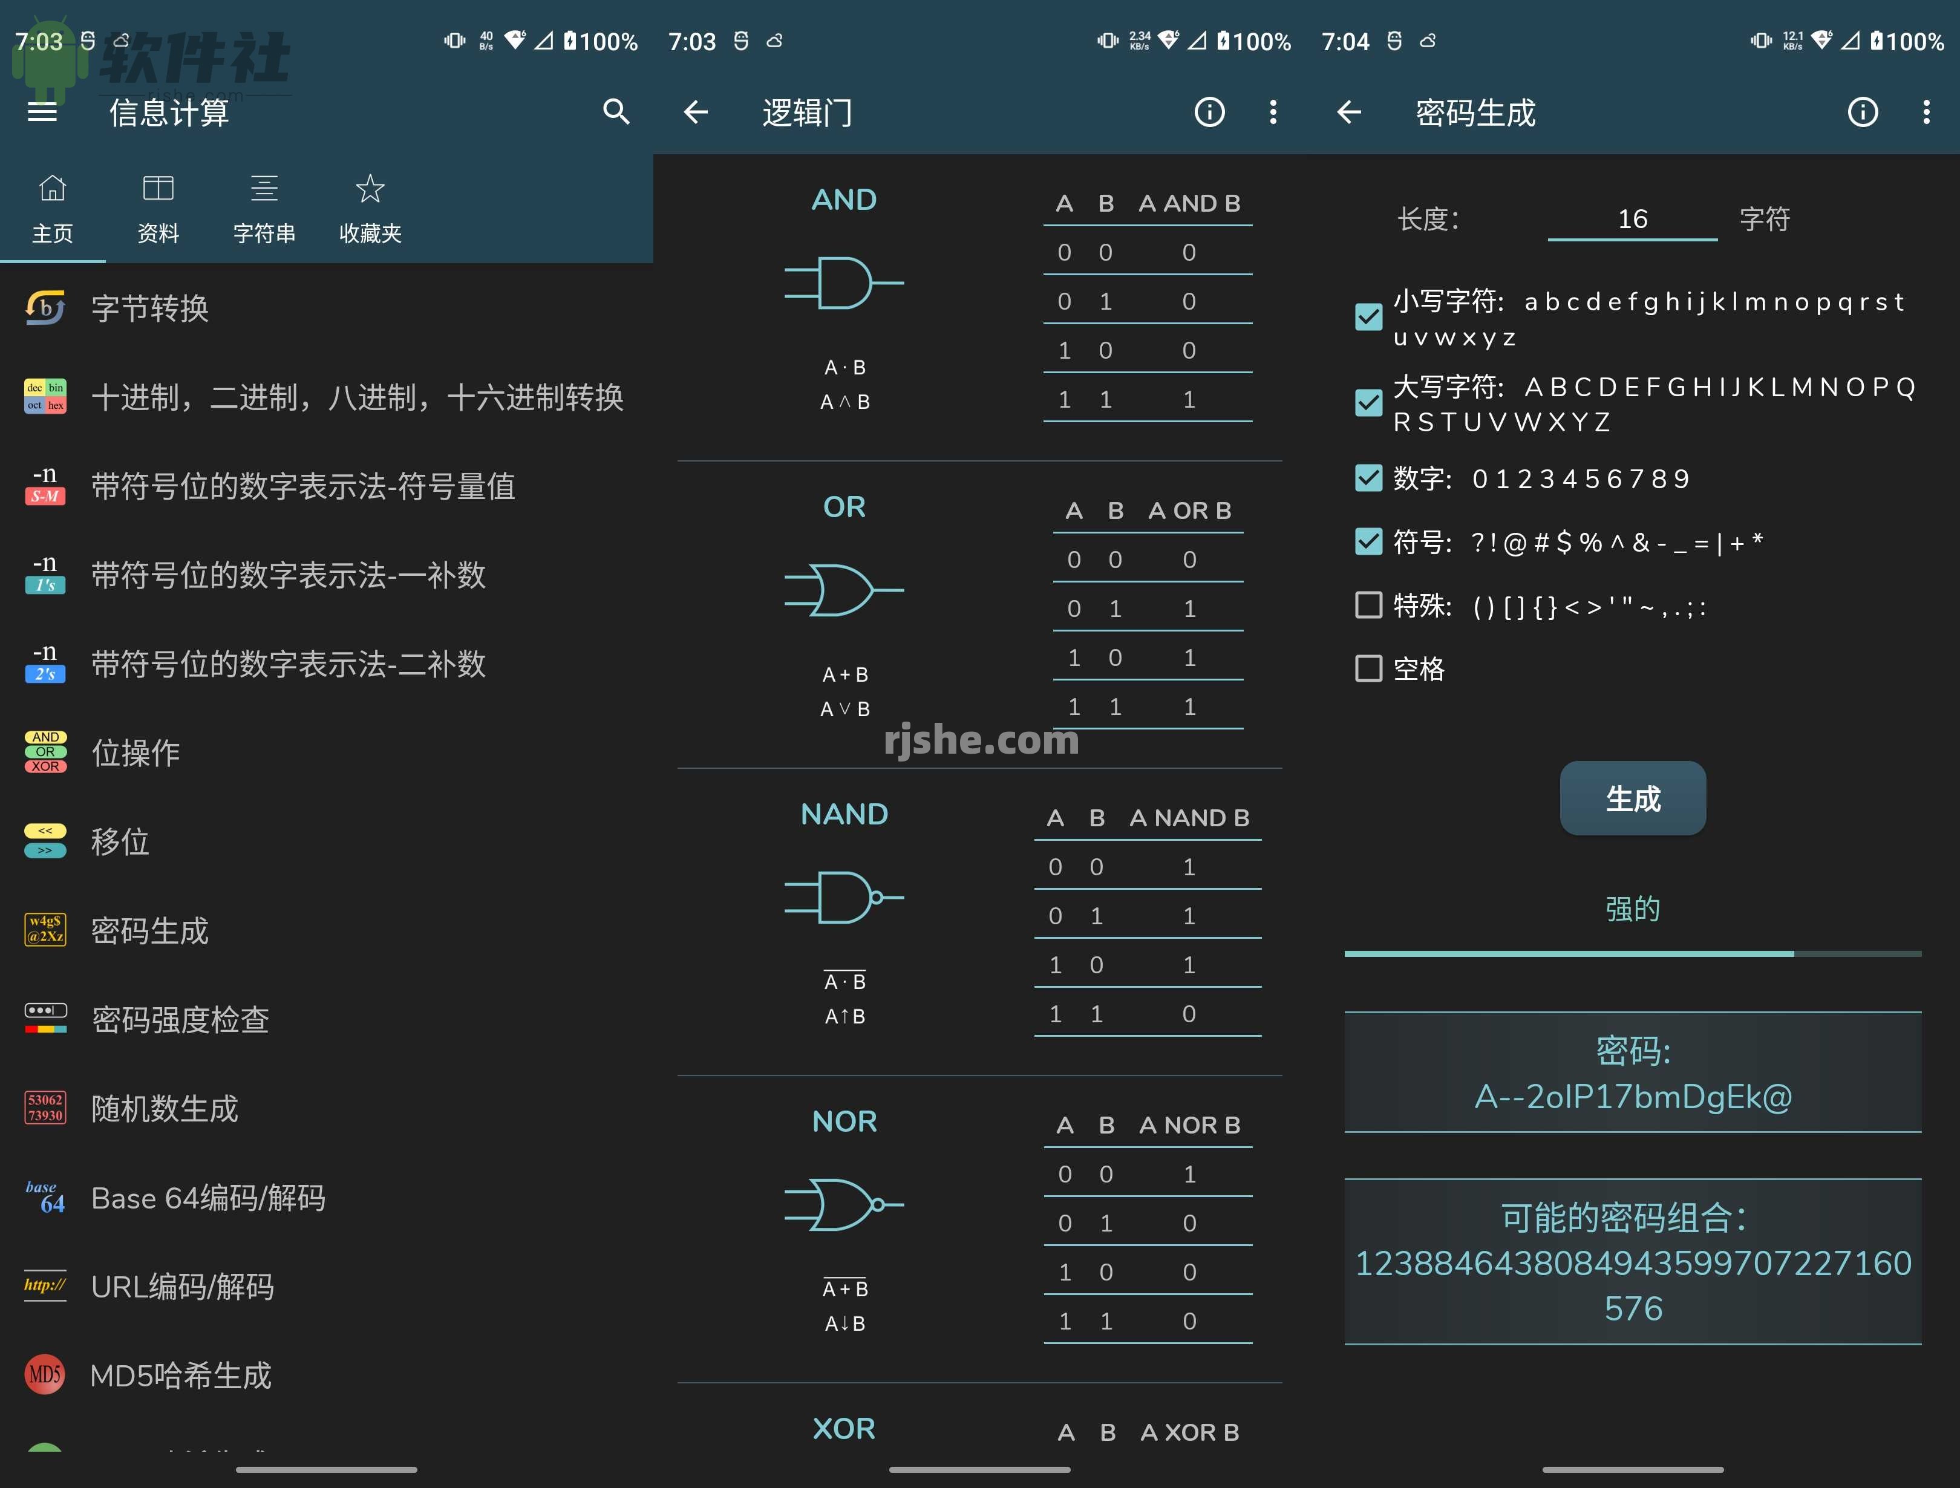
Task: Open the overflow menu on 密码生成 page
Action: (1926, 113)
